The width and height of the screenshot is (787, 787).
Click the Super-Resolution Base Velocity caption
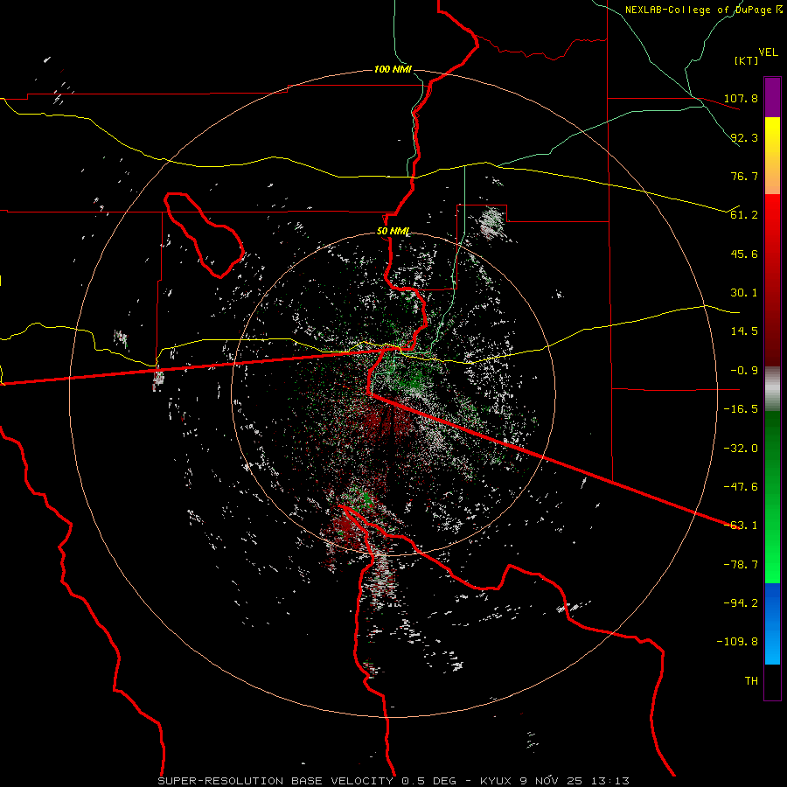coord(393,781)
